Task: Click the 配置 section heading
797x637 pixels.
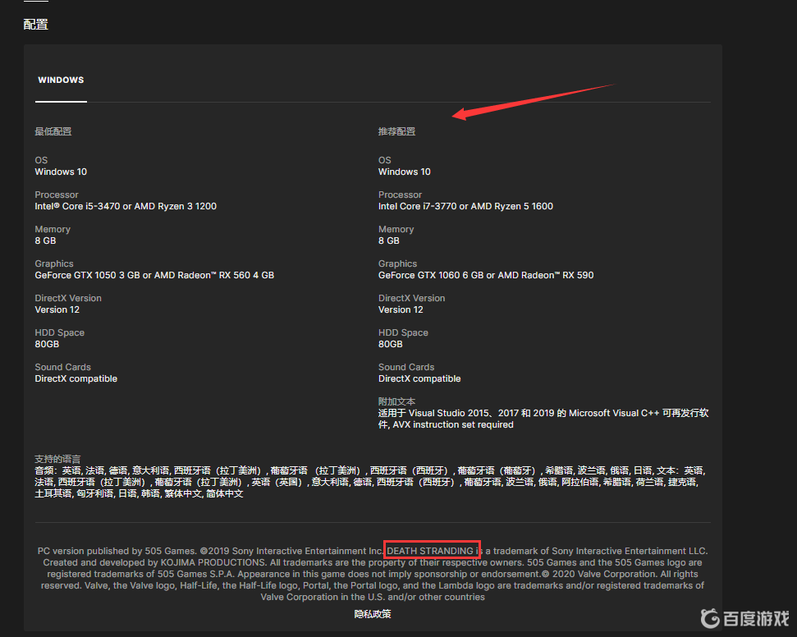Action: coord(35,25)
